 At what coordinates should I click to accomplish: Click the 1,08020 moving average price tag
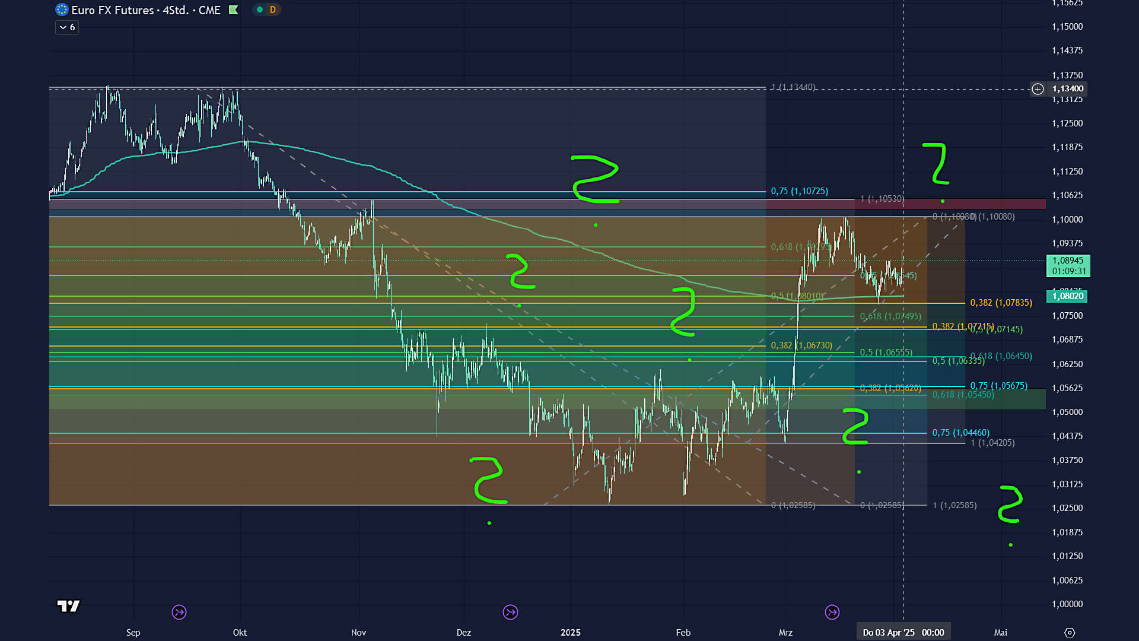1068,296
